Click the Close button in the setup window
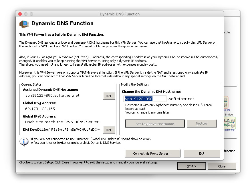This screenshot has width=250, height=186. (x=222, y=166)
